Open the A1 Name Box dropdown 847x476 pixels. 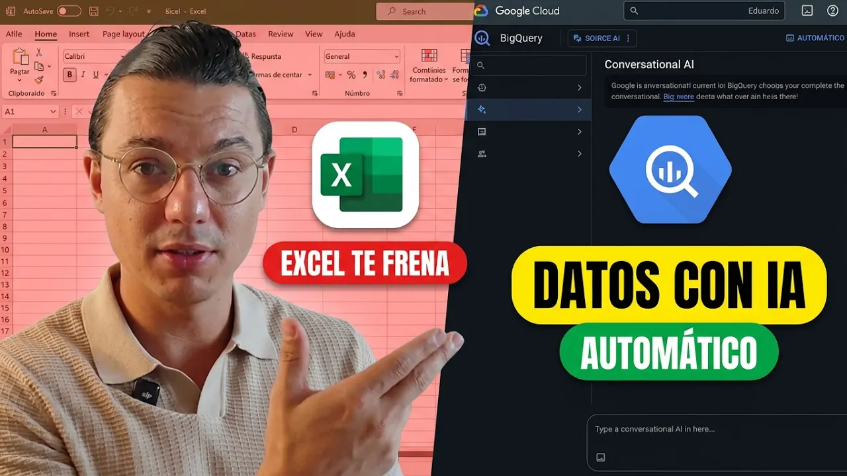53,112
